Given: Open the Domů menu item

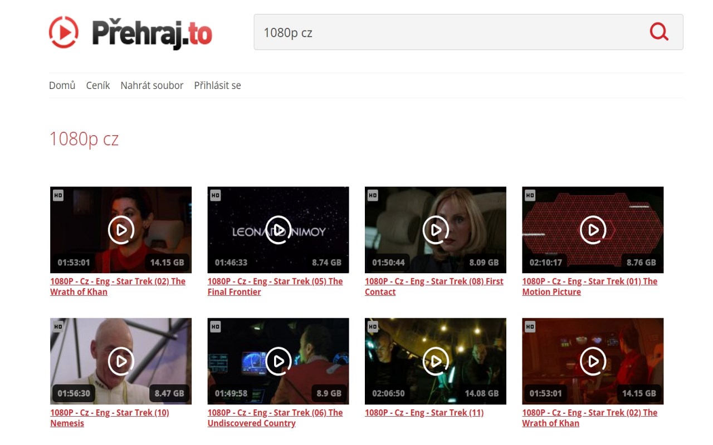Looking at the screenshot, I should pyautogui.click(x=61, y=85).
